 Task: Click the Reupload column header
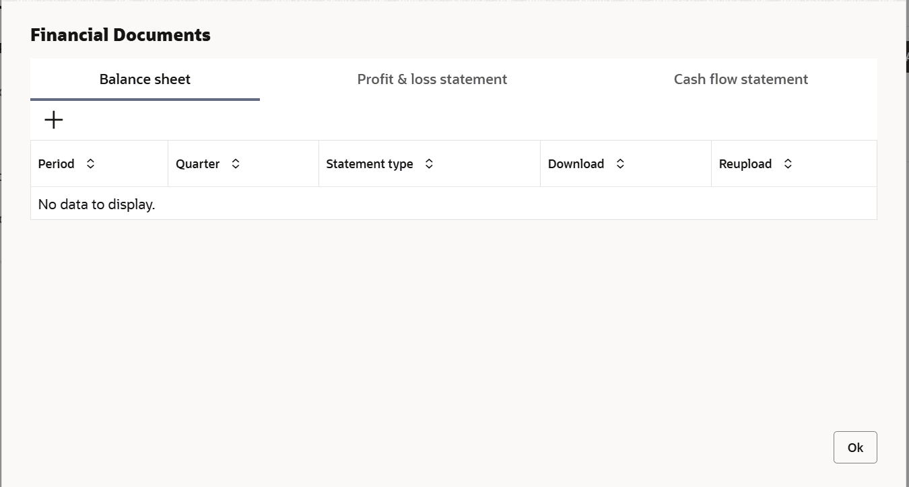pos(745,164)
